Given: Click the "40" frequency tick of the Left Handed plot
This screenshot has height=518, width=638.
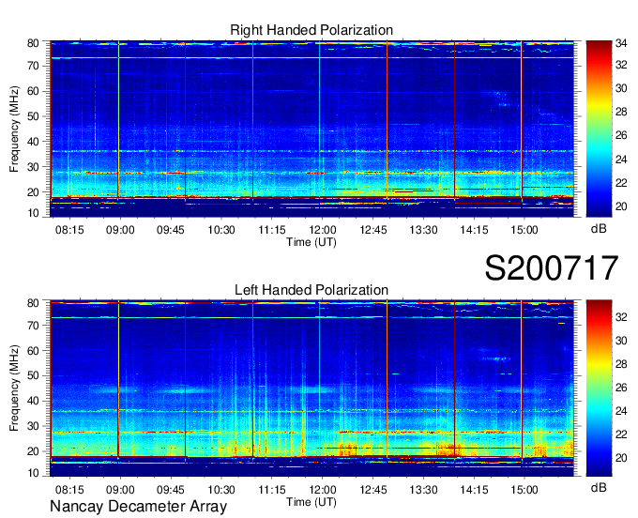Looking at the screenshot, I should tap(33, 401).
